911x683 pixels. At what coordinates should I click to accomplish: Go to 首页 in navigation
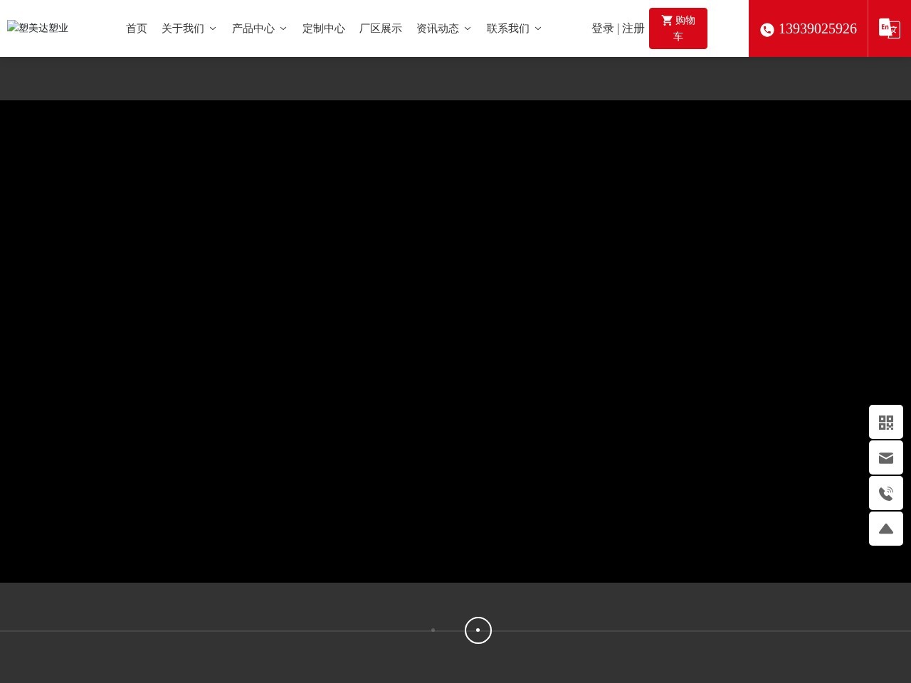point(137,28)
